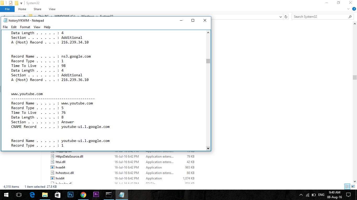
Task: Open Notepad's Help menu
Action: (x=47, y=27)
